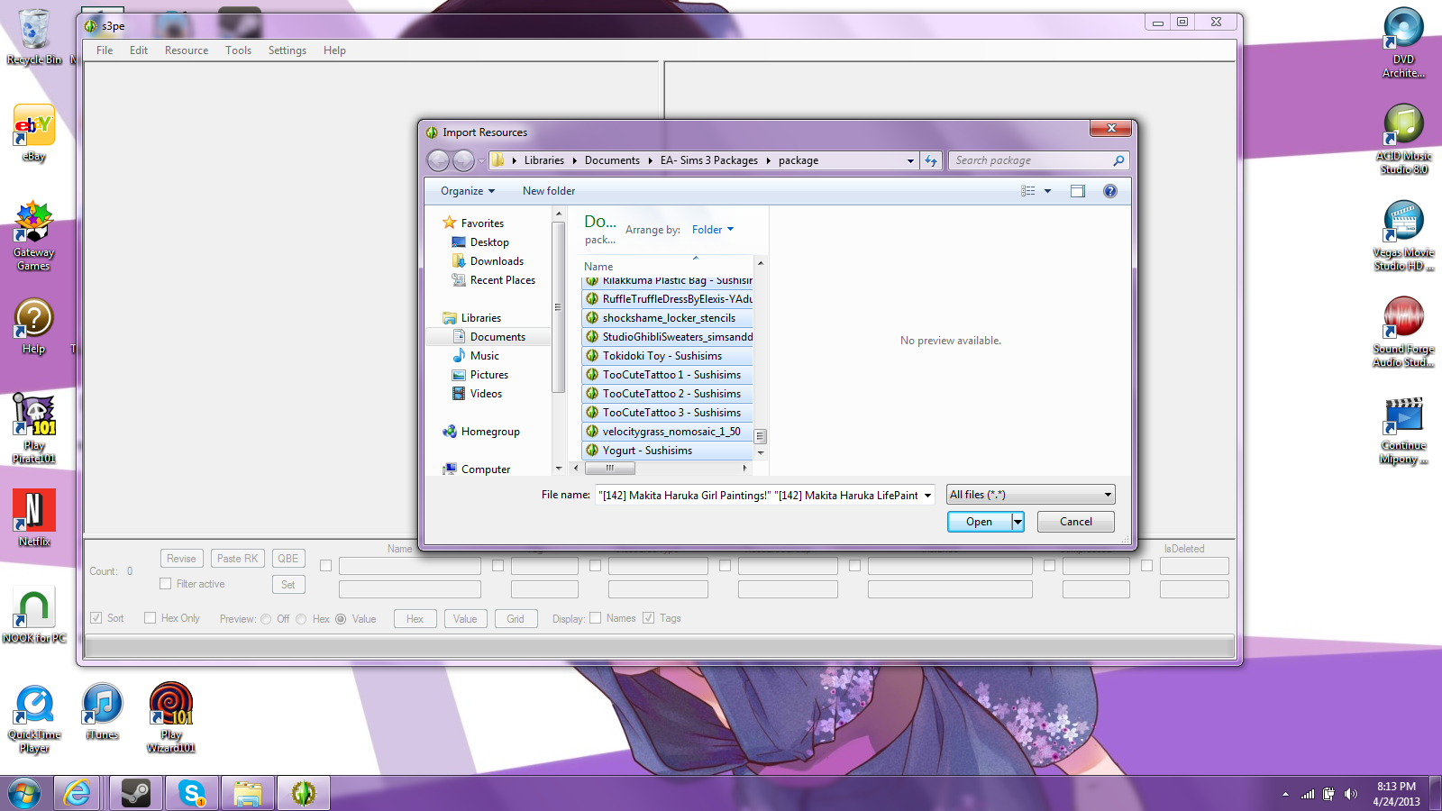This screenshot has width=1442, height=811.
Task: Open the Arrange by Folder dropdown
Action: 713,230
